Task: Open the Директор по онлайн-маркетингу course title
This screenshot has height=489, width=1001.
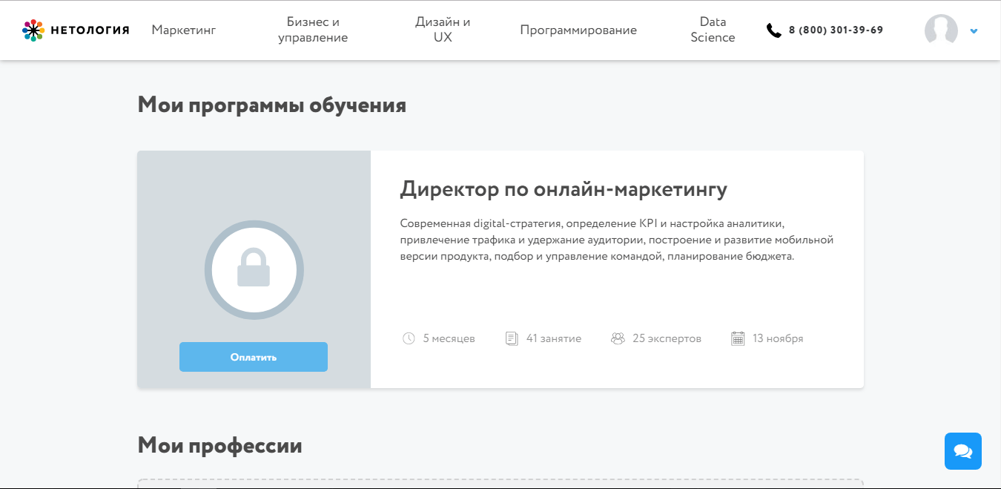Action: (564, 189)
